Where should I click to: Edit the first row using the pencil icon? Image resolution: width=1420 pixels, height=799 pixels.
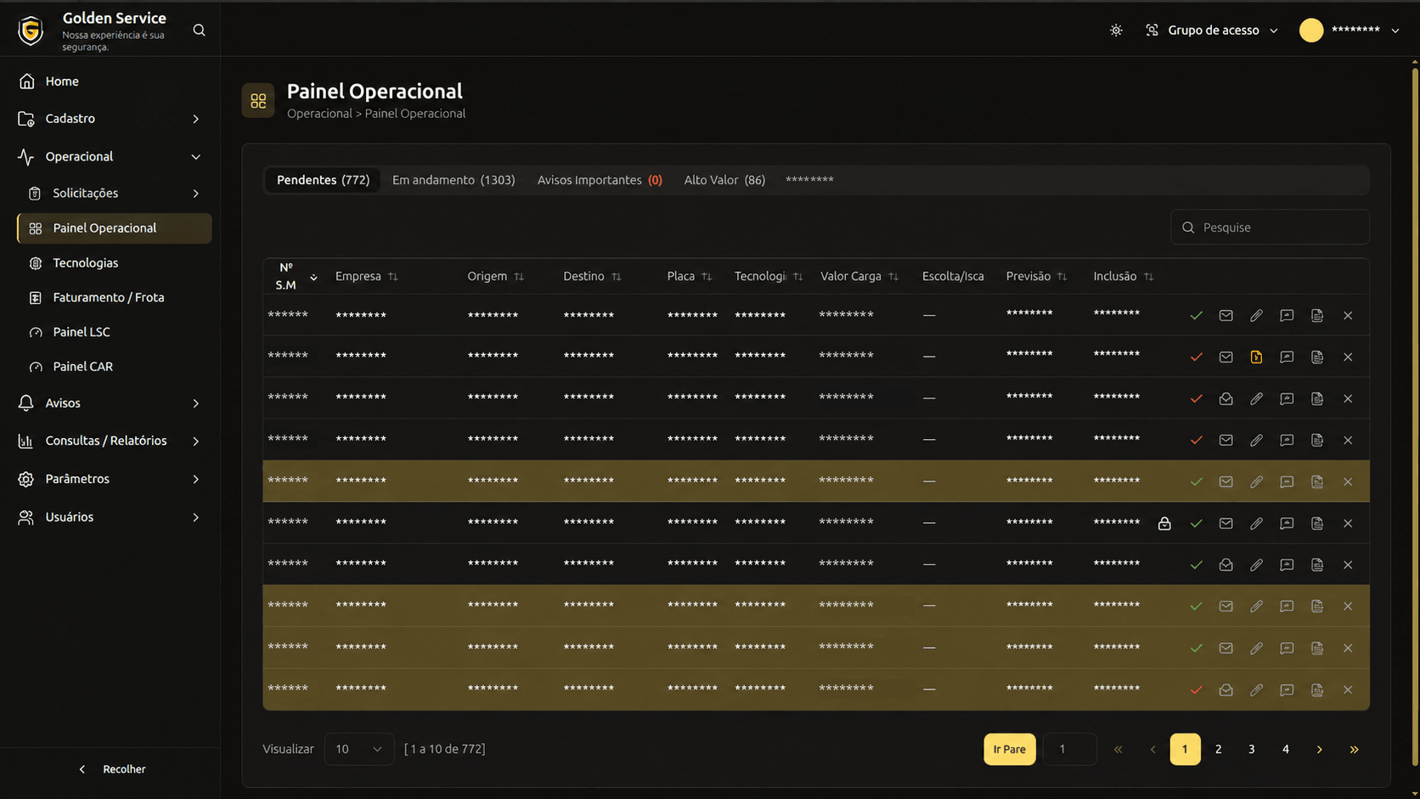pos(1256,316)
